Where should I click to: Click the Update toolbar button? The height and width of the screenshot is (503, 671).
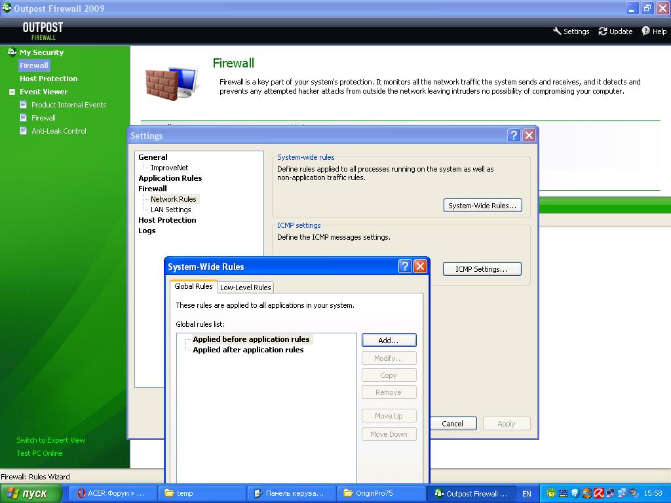615,31
